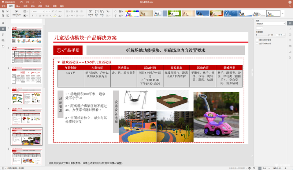Viewport: 293px width, 170px height.
Task: Click the zoom in plus button
Action: tap(285, 168)
